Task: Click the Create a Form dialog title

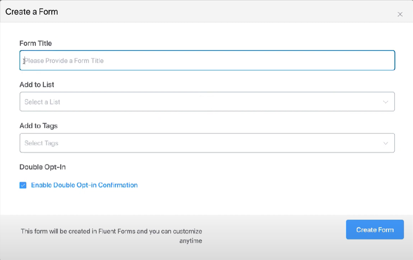Action: coord(31,12)
